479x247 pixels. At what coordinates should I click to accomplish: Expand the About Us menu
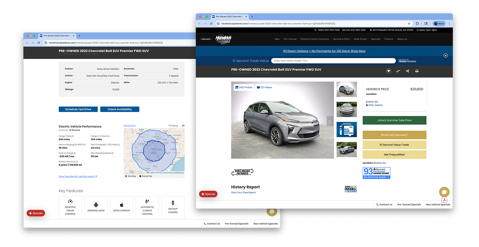[x=403, y=39]
